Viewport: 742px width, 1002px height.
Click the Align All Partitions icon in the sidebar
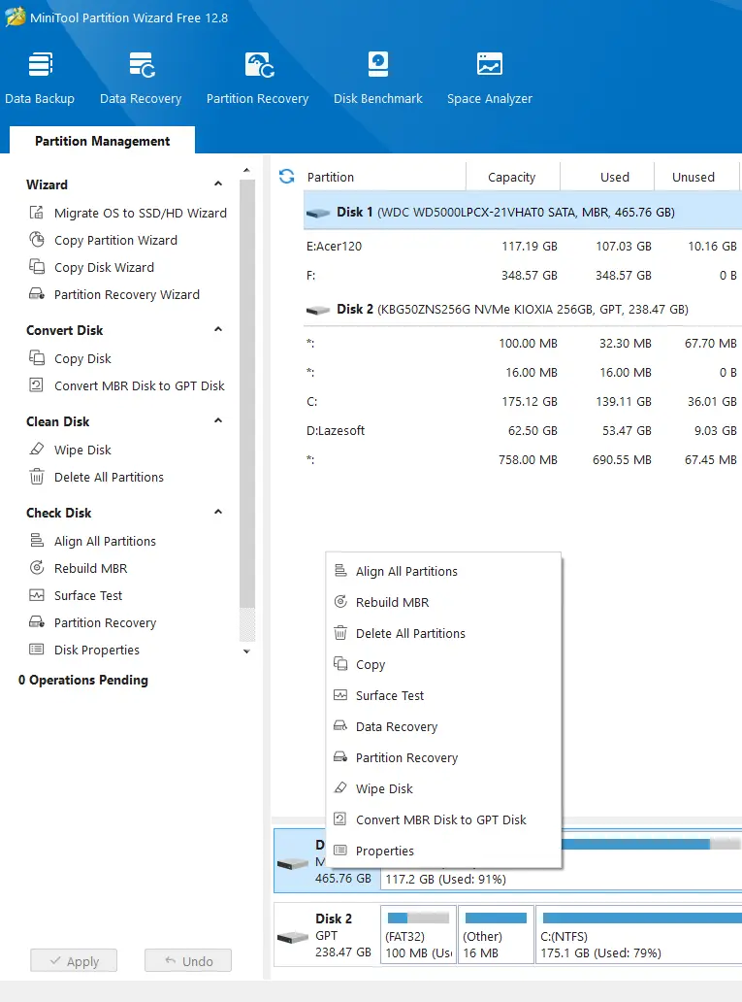(x=37, y=541)
